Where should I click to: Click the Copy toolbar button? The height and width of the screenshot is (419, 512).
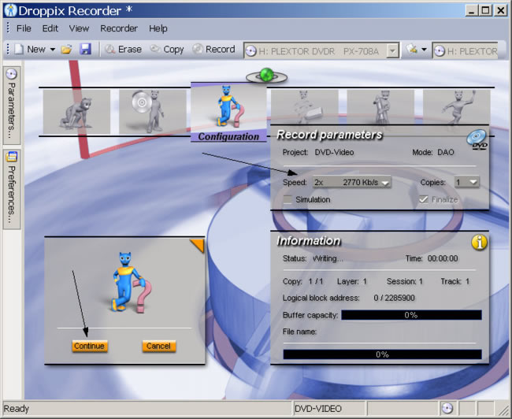(167, 50)
